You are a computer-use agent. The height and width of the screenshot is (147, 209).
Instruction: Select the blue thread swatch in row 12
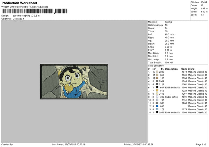tap(157, 106)
